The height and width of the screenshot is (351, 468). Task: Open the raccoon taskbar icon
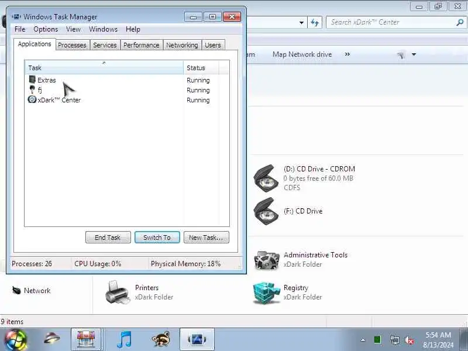click(x=161, y=339)
